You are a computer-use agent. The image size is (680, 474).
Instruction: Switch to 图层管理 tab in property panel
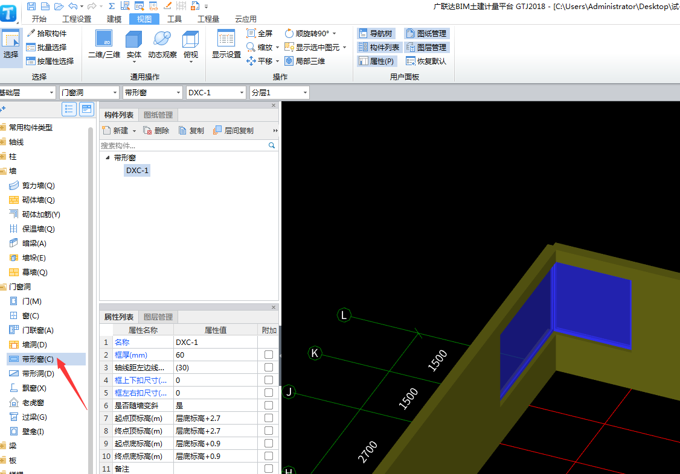click(158, 317)
